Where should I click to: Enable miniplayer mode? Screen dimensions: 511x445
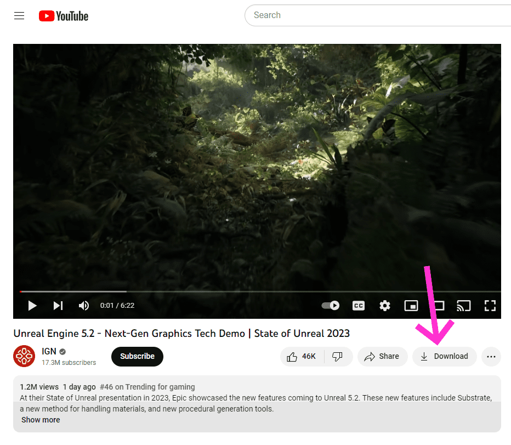point(411,306)
